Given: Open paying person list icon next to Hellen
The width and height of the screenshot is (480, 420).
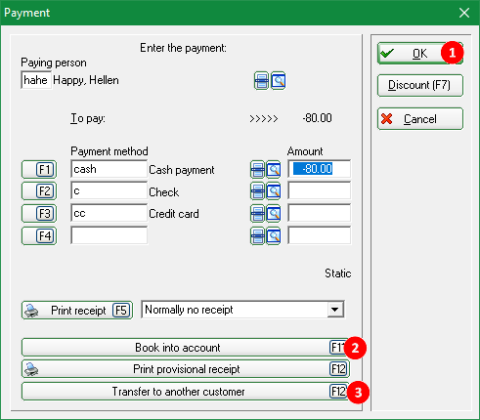Looking at the screenshot, I should tap(261, 81).
